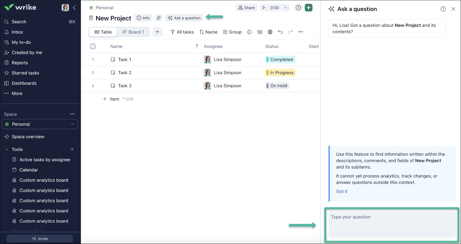Open the Name sort option

pyautogui.click(x=209, y=32)
